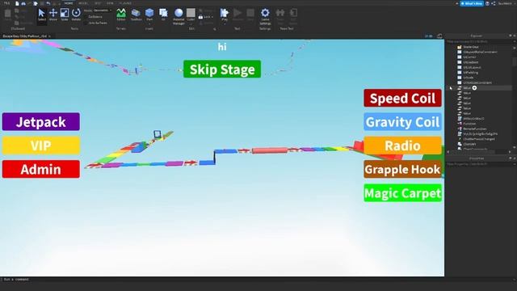Click the Jetpack button
Viewport: 517px width, 291px height.
click(x=41, y=122)
